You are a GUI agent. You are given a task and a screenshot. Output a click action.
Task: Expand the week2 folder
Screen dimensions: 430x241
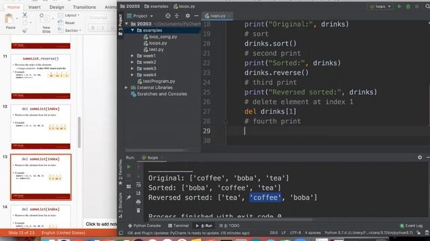pyautogui.click(x=132, y=62)
